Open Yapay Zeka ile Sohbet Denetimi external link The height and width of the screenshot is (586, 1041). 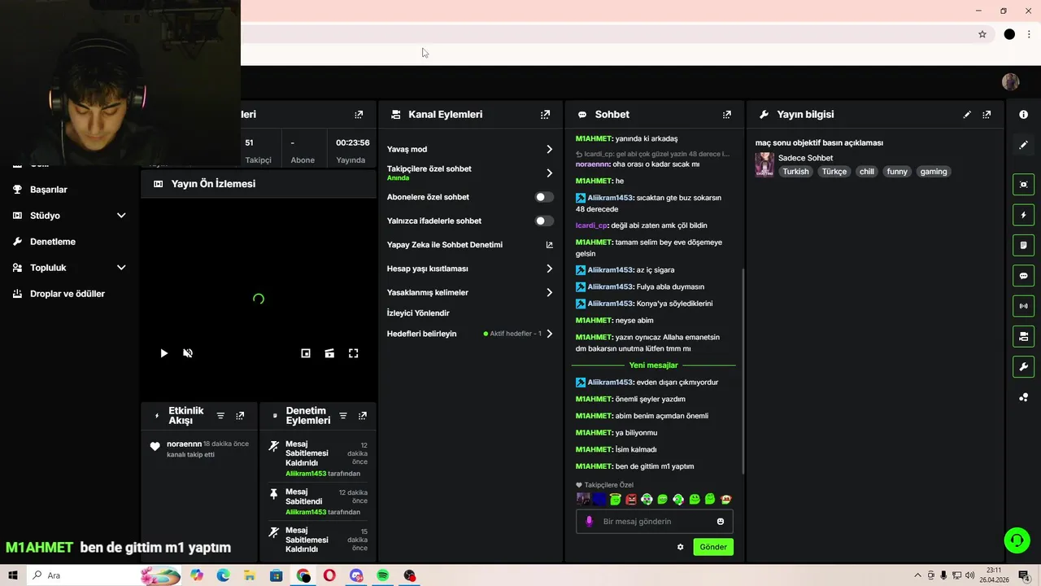tap(549, 245)
